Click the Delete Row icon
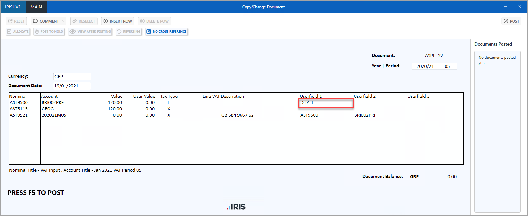Screen dimensions: 528x216 pyautogui.click(x=142, y=21)
